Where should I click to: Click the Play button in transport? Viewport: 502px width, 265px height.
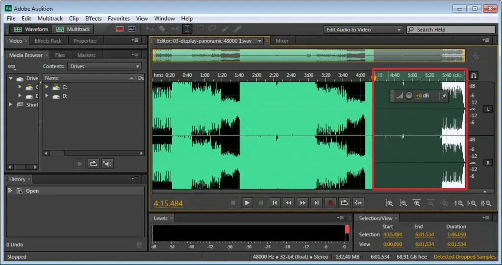click(247, 202)
